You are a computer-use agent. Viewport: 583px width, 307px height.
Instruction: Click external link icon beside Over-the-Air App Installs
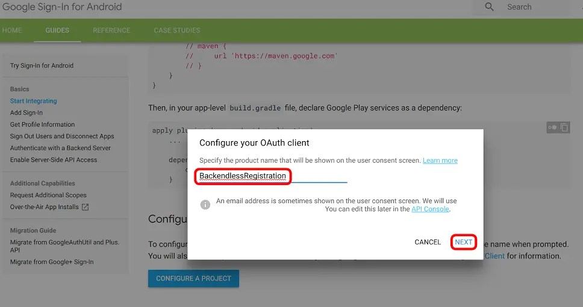(x=85, y=207)
